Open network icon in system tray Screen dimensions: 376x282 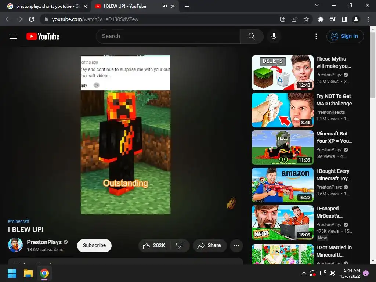coord(323,273)
